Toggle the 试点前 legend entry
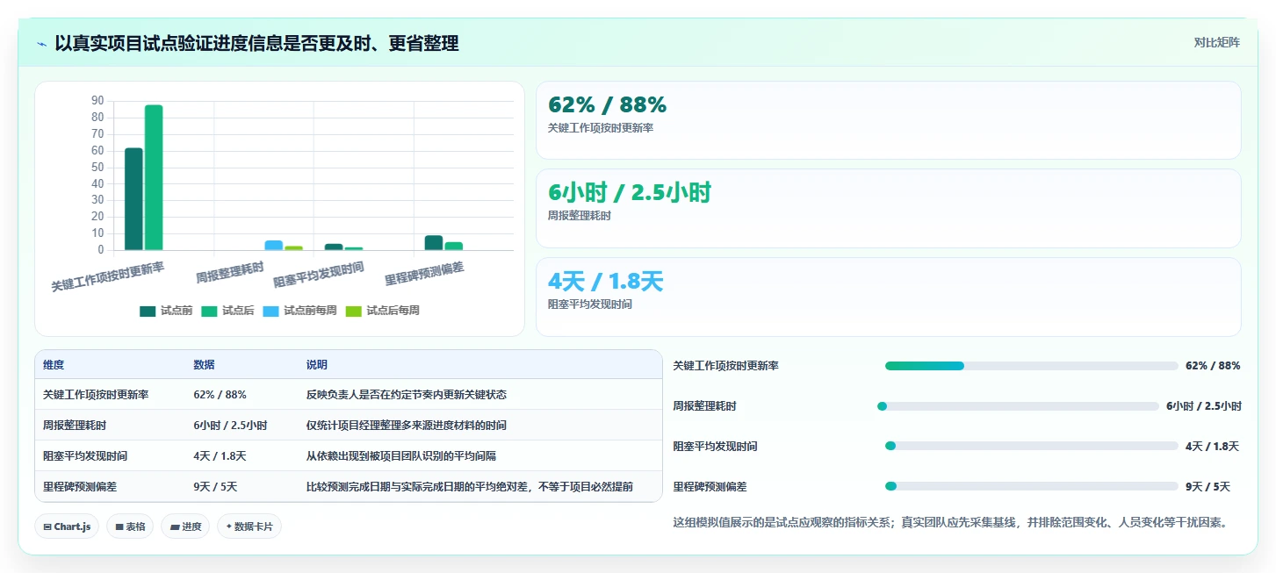This screenshot has height=573, width=1276. pos(166,311)
